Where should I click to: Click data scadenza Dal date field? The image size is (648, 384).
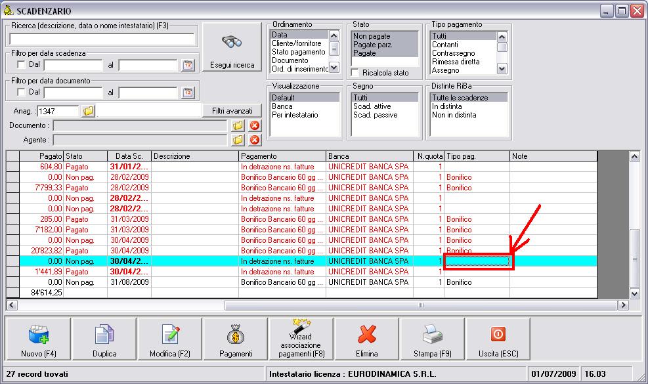pyautogui.click(x=73, y=65)
